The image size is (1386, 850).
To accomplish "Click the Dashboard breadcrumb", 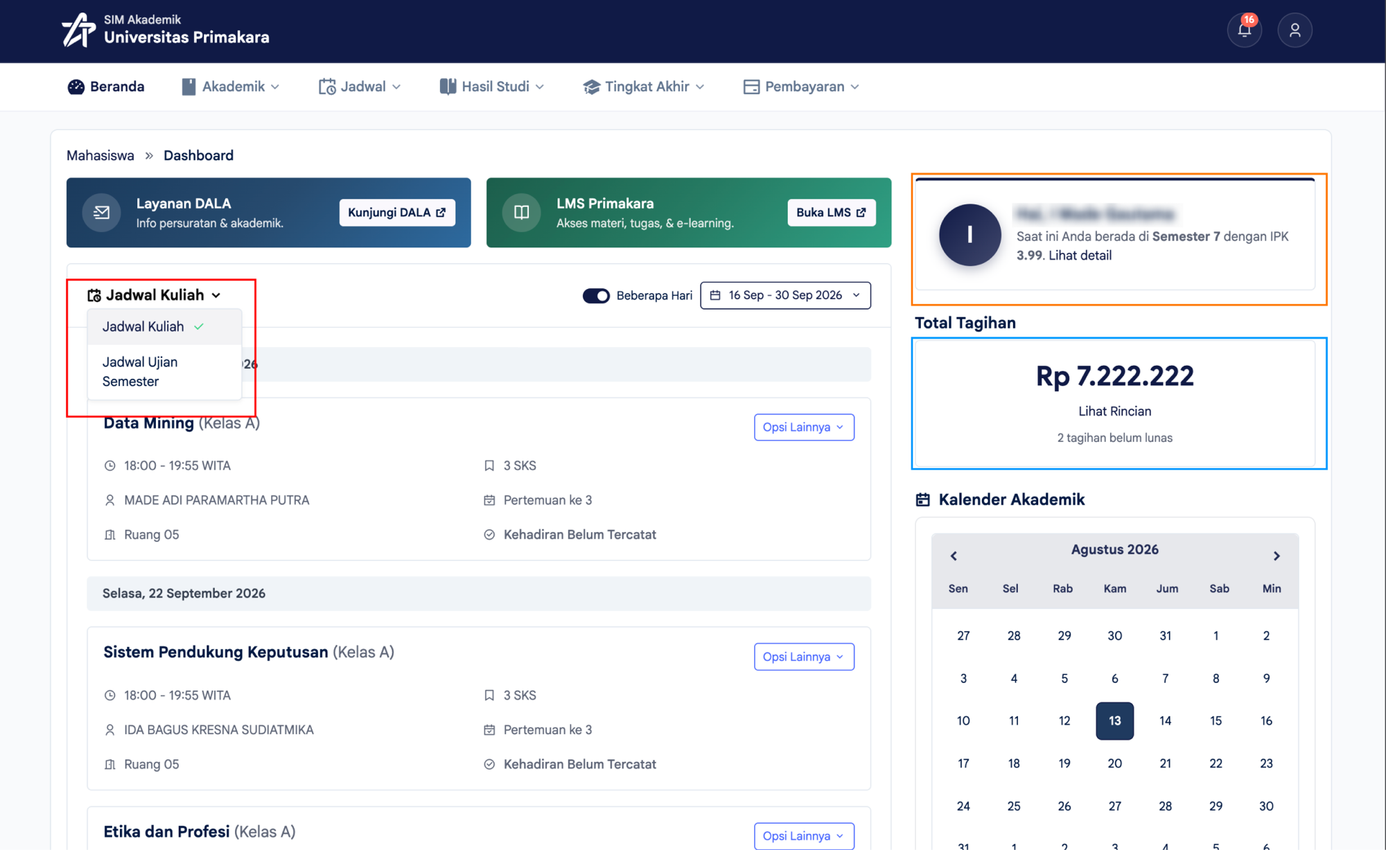I will tap(198, 155).
